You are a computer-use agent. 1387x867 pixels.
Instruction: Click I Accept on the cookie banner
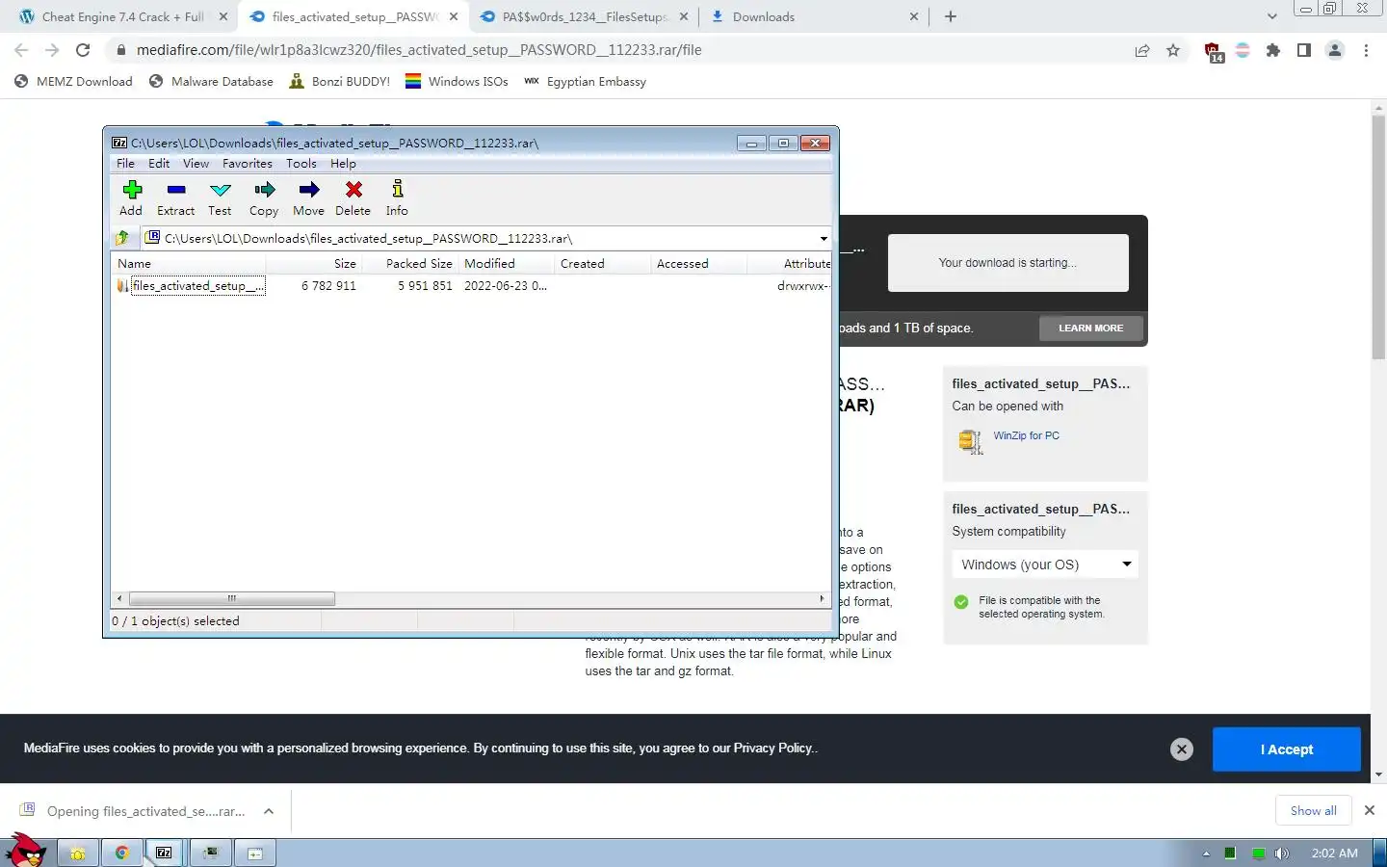pos(1286,749)
